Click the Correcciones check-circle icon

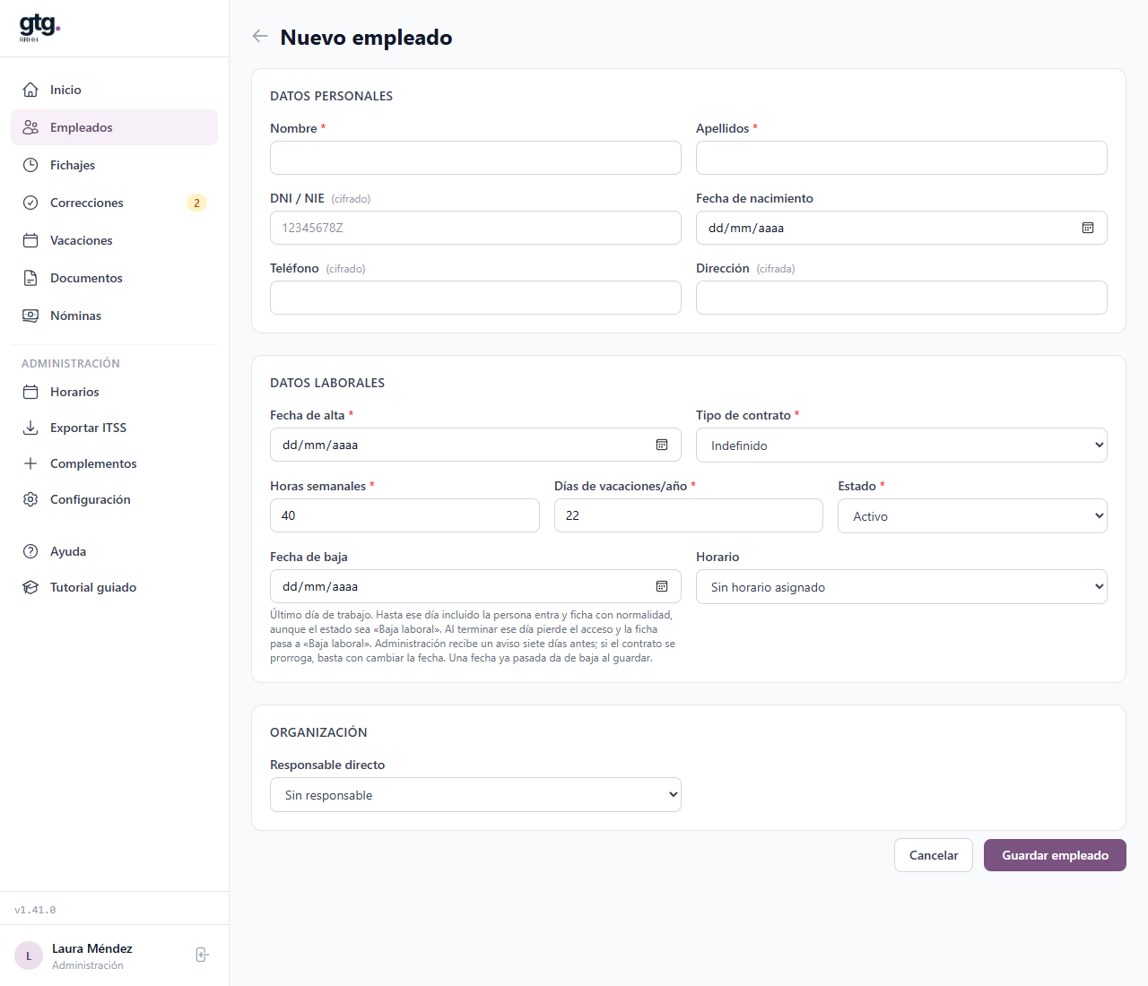click(x=30, y=203)
